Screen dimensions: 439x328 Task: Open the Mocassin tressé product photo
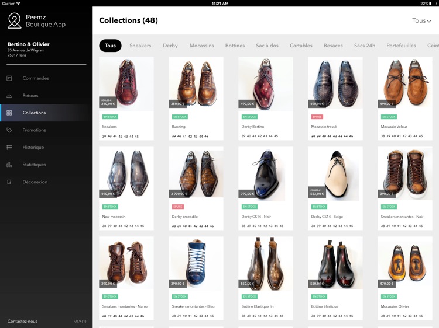(335, 83)
